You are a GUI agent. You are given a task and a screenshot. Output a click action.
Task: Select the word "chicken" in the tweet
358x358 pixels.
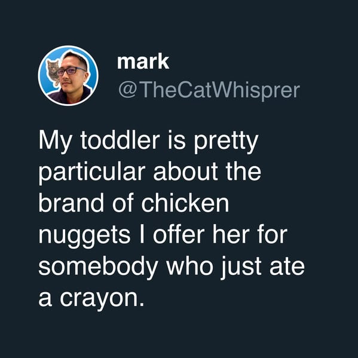point(185,203)
